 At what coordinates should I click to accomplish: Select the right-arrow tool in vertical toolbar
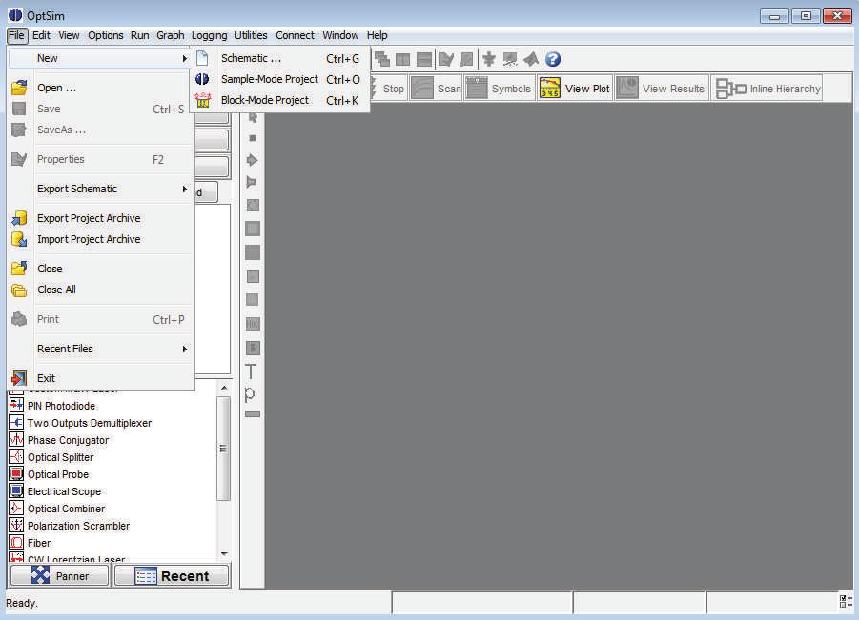coord(252,160)
